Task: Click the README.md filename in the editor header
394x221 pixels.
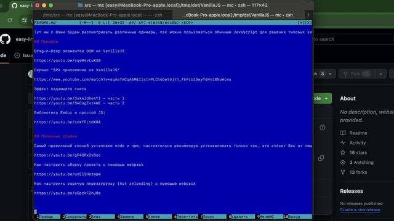Action: click(x=45, y=23)
